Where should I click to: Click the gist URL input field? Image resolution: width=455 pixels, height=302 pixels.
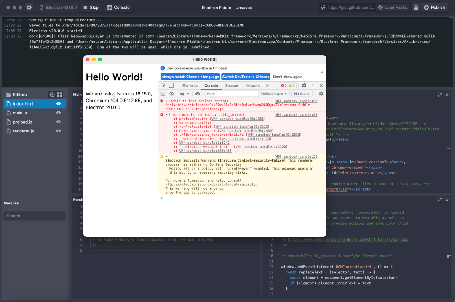click(x=348, y=8)
